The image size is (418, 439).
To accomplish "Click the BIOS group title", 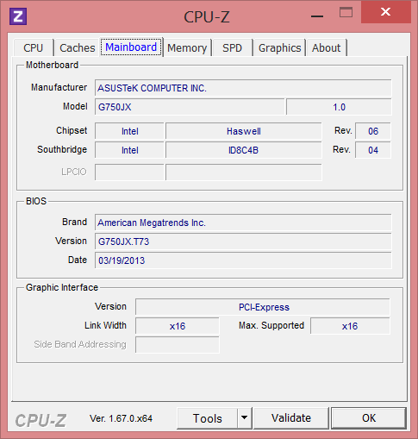I will [x=36, y=201].
